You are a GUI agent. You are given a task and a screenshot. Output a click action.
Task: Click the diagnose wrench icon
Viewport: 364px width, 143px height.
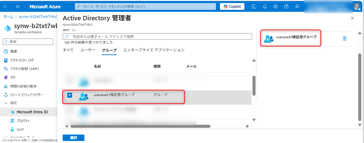(x=6, y=86)
